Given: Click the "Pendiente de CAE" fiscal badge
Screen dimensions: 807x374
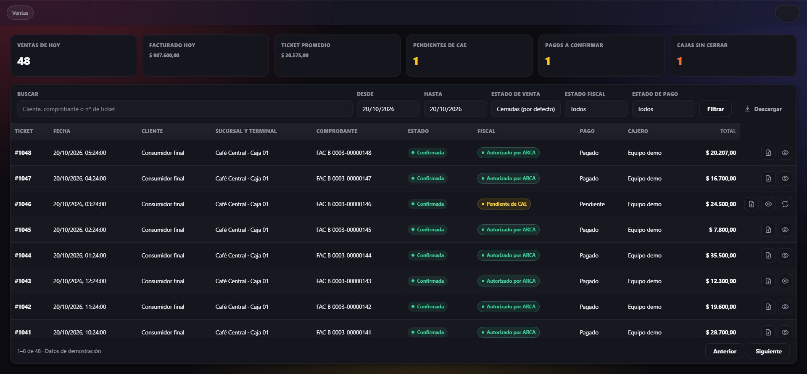Looking at the screenshot, I should [x=504, y=204].
